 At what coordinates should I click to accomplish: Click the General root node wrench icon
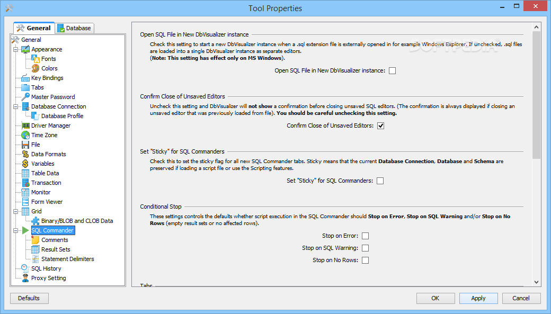tap(15, 40)
